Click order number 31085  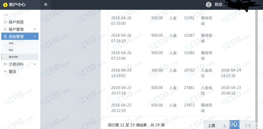click(x=189, y=53)
